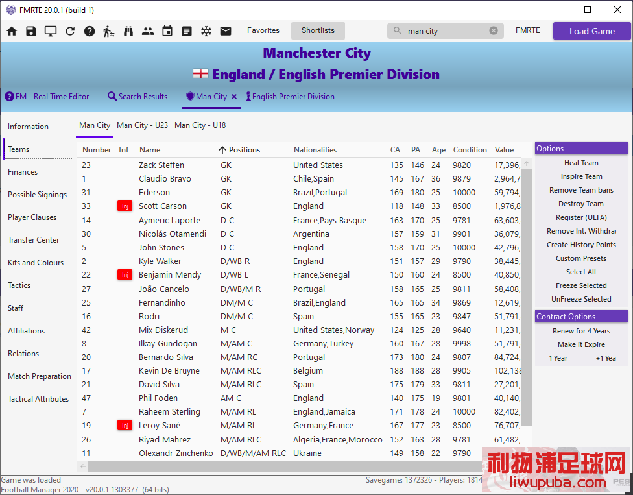
Task: Open FM - Real Time Editor tab
Action: (47, 97)
